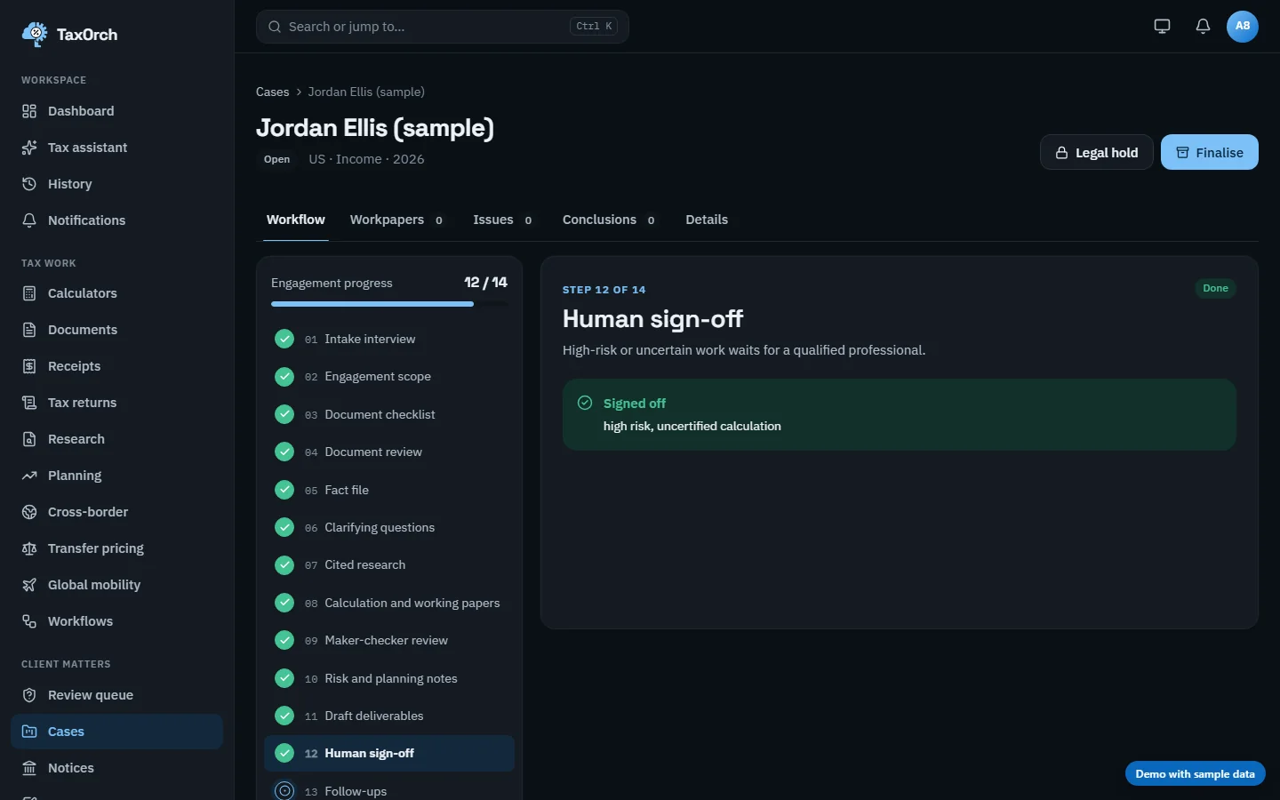The height and width of the screenshot is (800, 1280).
Task: Select the Workflows icon
Action: pos(29,621)
